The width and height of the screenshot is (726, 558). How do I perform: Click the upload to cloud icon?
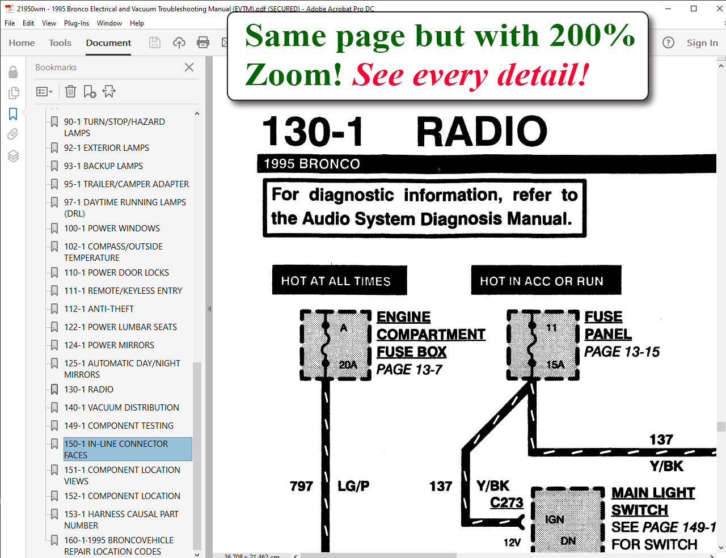pyautogui.click(x=179, y=43)
